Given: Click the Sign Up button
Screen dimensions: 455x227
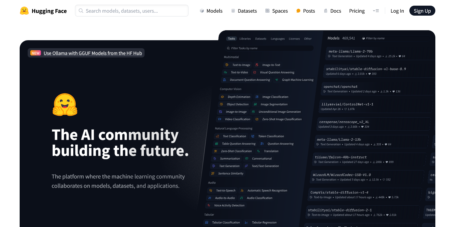Looking at the screenshot, I should click(x=422, y=11).
